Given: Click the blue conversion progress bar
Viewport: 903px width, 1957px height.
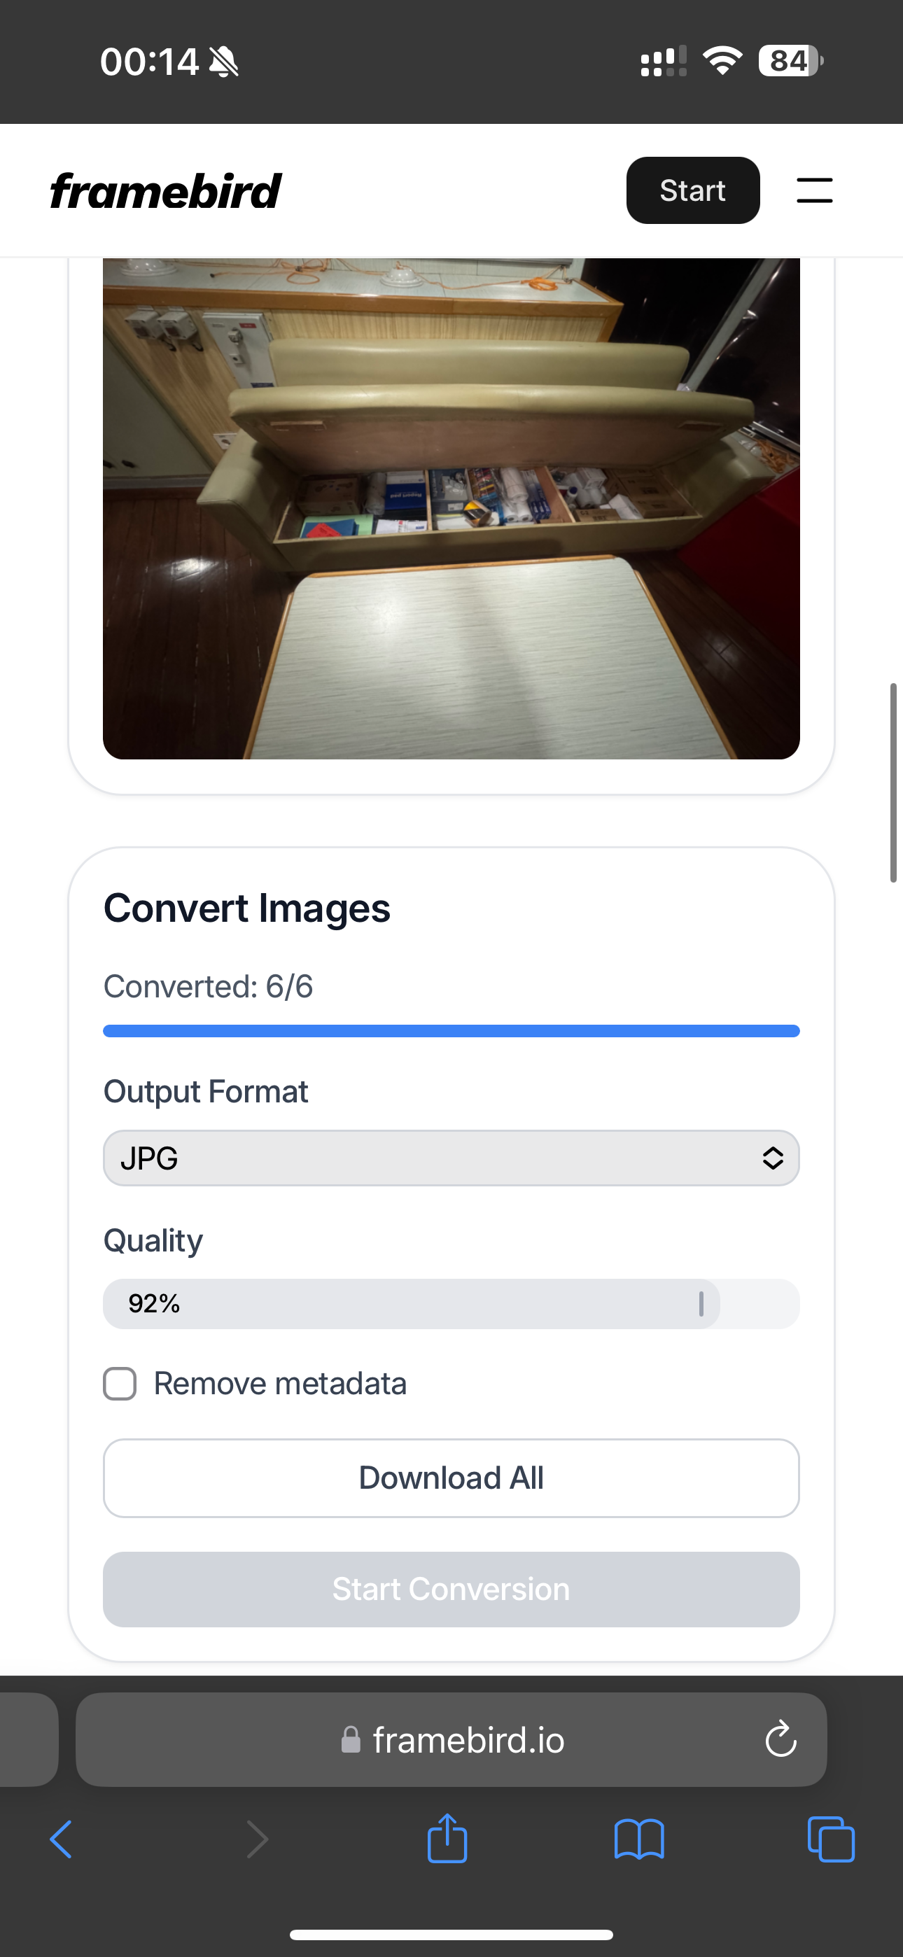Looking at the screenshot, I should coord(451,1031).
